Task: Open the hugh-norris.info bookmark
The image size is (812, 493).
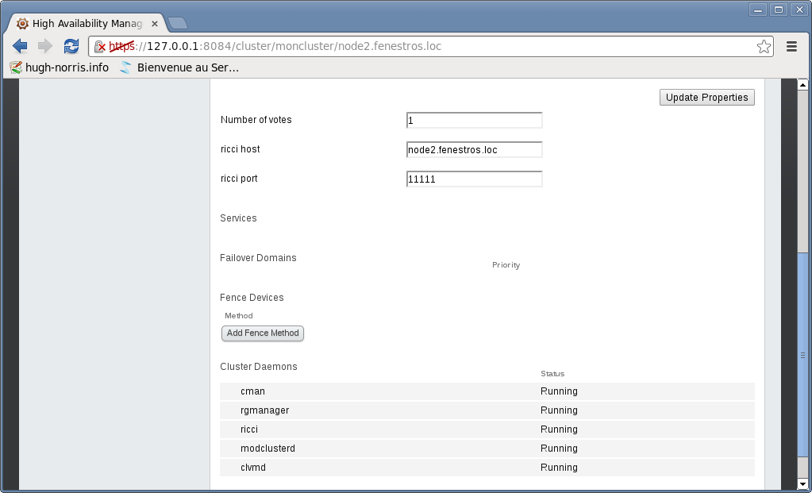Action: (x=60, y=67)
